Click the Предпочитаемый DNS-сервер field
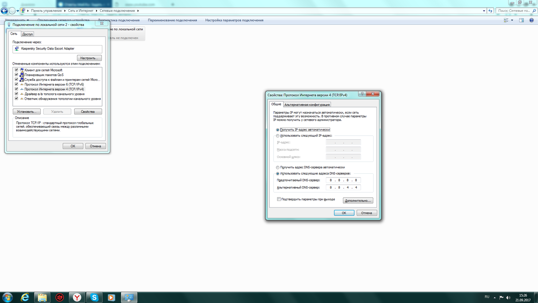The width and height of the screenshot is (538, 303). click(x=343, y=180)
